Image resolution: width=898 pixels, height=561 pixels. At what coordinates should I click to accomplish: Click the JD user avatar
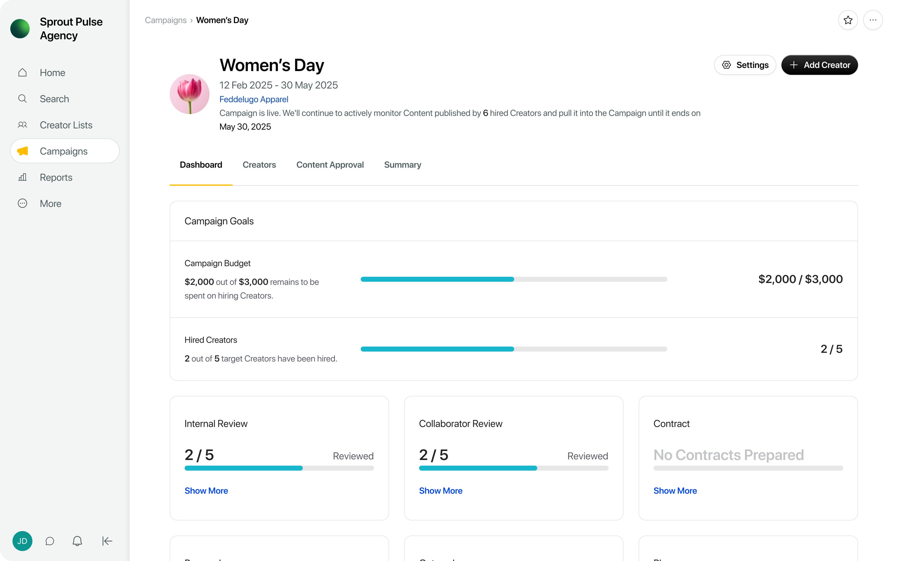tap(22, 541)
